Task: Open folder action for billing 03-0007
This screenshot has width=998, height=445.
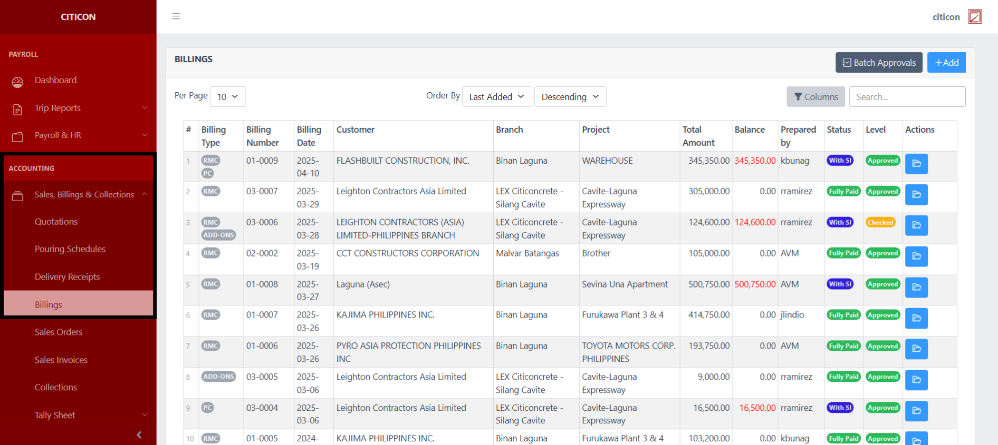Action: pyautogui.click(x=916, y=195)
